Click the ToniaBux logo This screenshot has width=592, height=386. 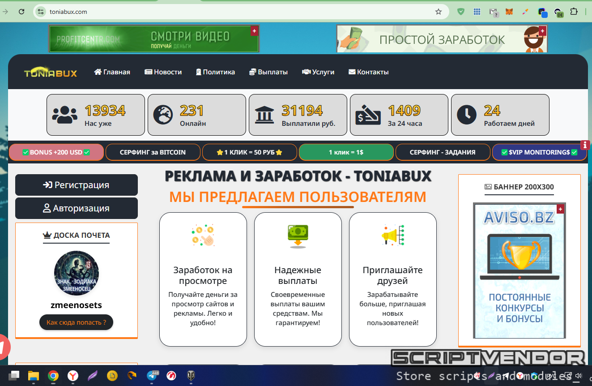pos(51,73)
